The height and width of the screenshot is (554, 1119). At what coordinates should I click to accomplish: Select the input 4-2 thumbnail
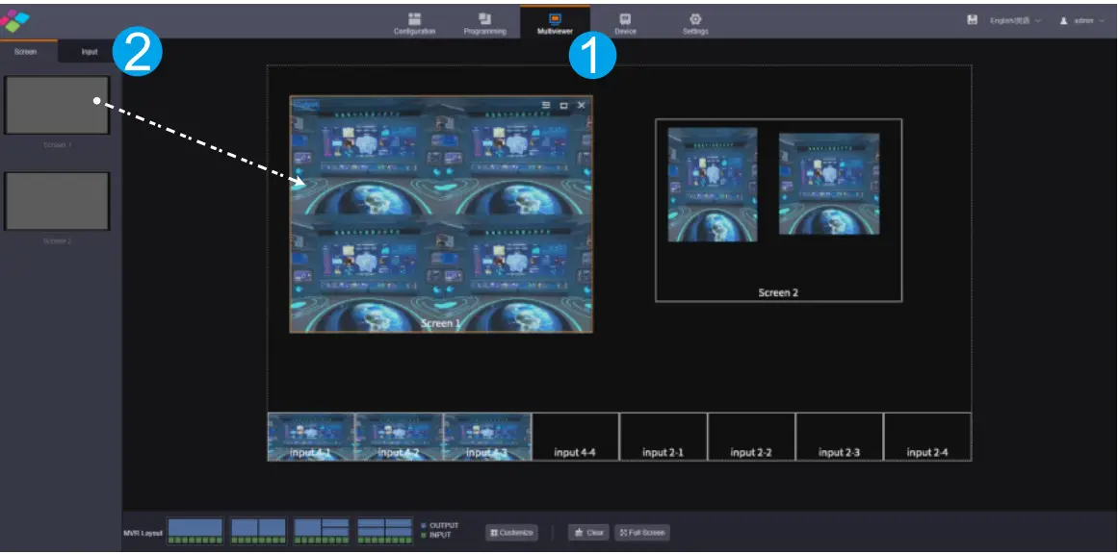point(397,436)
